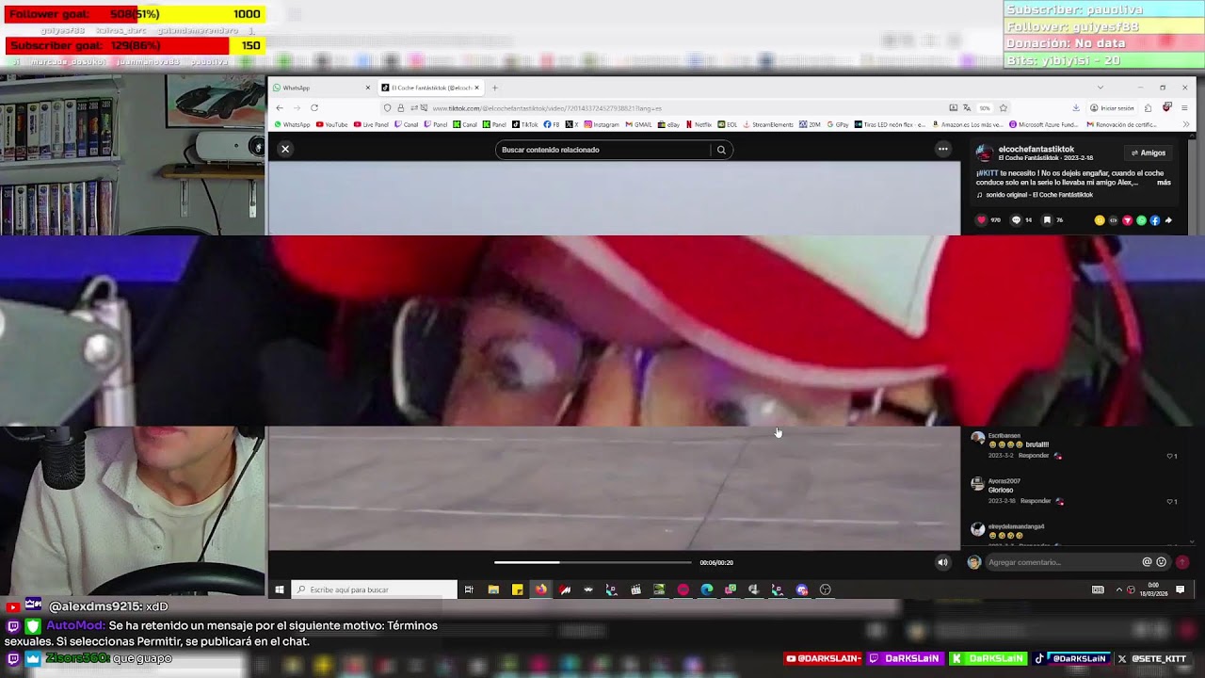Viewport: 1205px width, 678px height.
Task: Open the emoji picker in comment box
Action: (1161, 562)
